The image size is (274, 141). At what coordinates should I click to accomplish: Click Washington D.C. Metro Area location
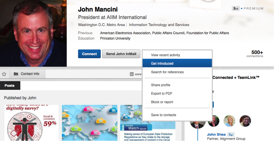tap(102, 25)
